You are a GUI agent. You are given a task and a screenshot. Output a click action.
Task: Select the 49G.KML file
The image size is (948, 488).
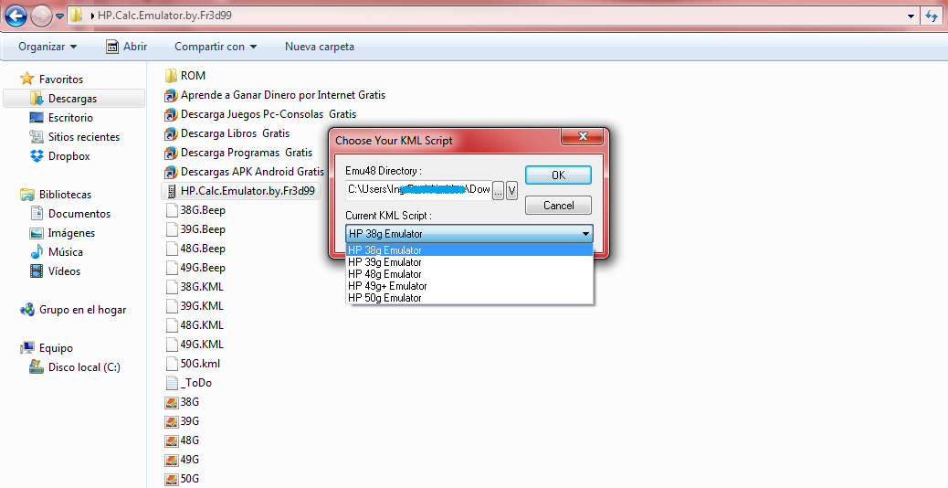point(202,345)
